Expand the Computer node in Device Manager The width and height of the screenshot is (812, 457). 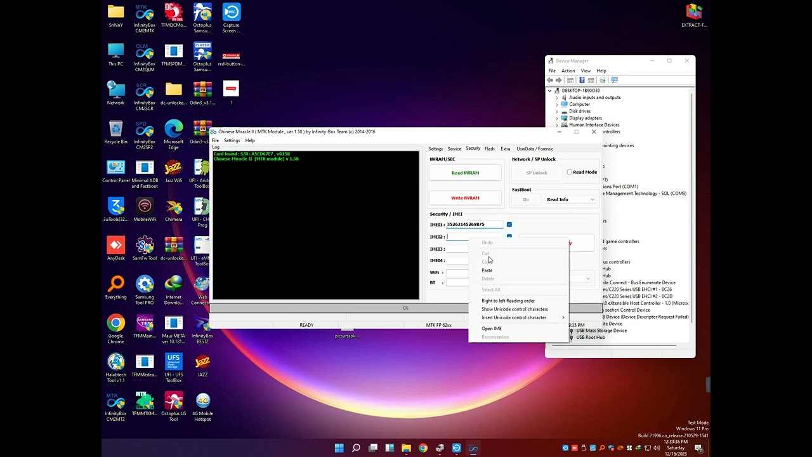coord(557,105)
